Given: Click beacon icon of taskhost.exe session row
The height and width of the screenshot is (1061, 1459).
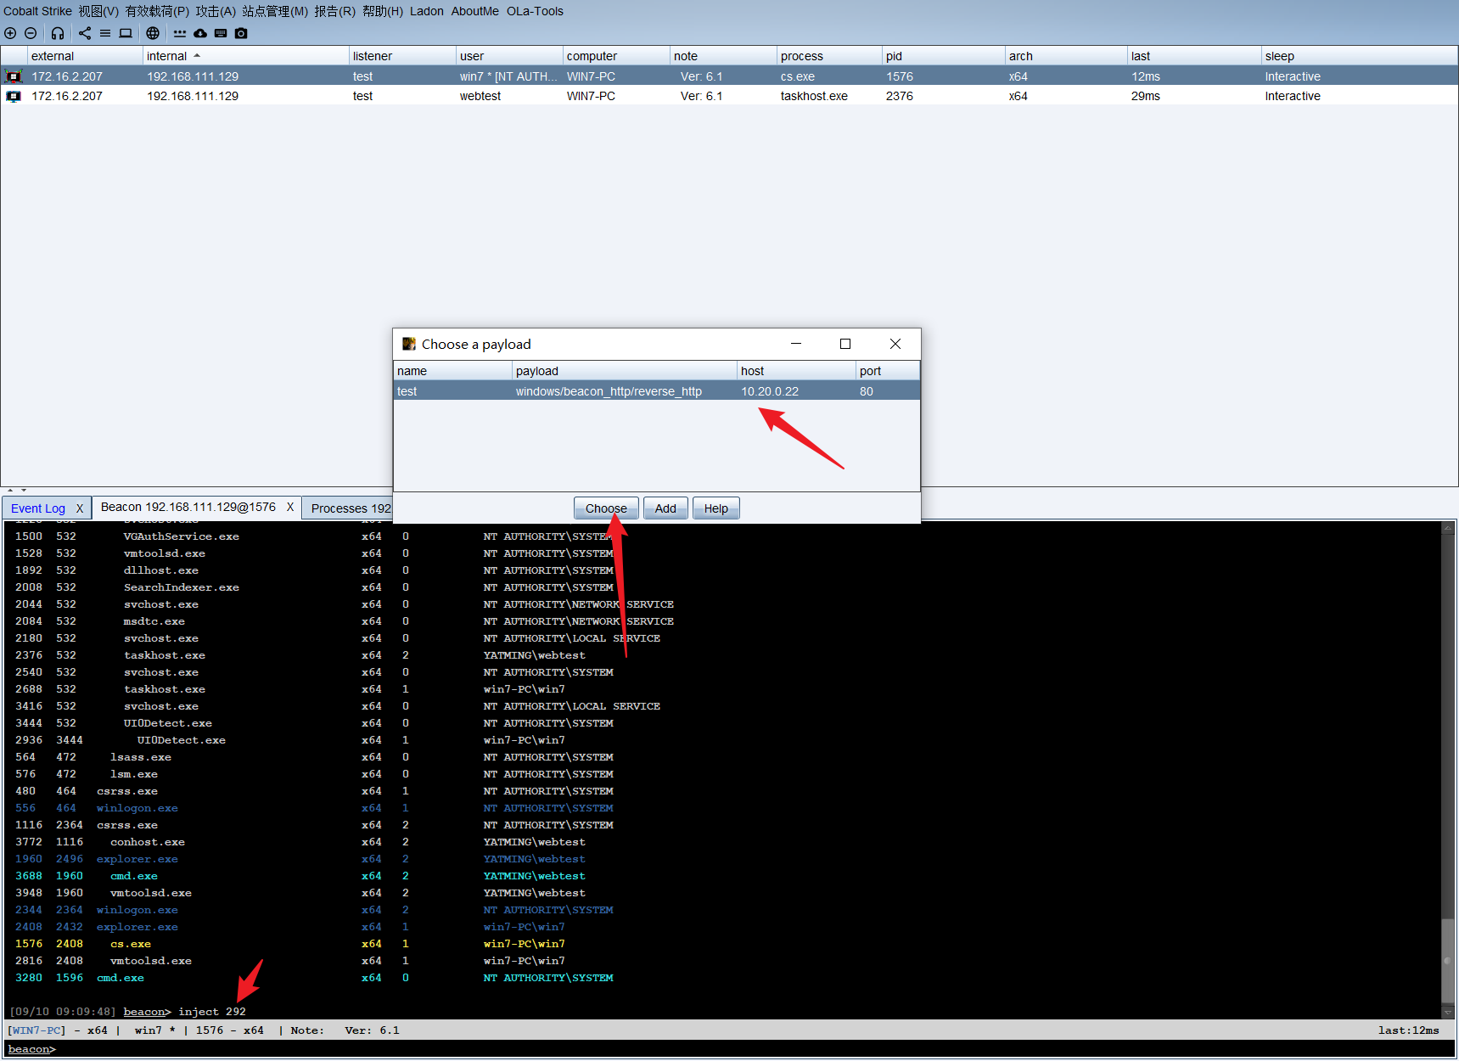Looking at the screenshot, I should click(x=14, y=96).
